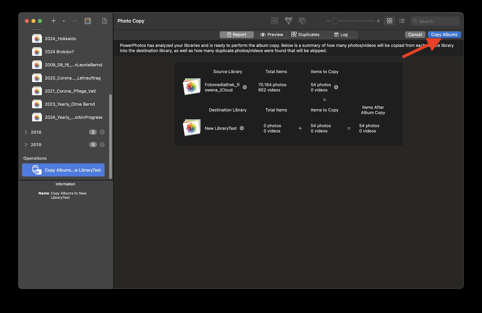Switch to the Preview tab

[272, 35]
